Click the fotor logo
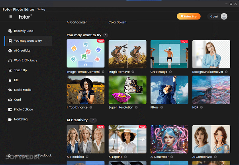Viewport: 239px width, 165px height. [25, 17]
